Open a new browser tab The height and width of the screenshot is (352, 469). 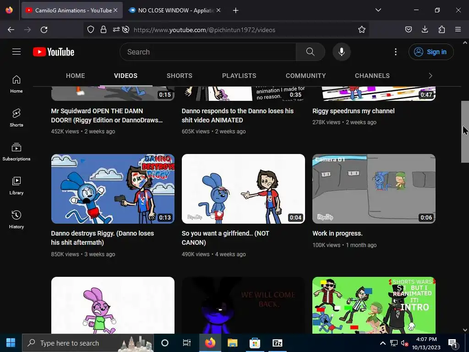click(x=236, y=11)
